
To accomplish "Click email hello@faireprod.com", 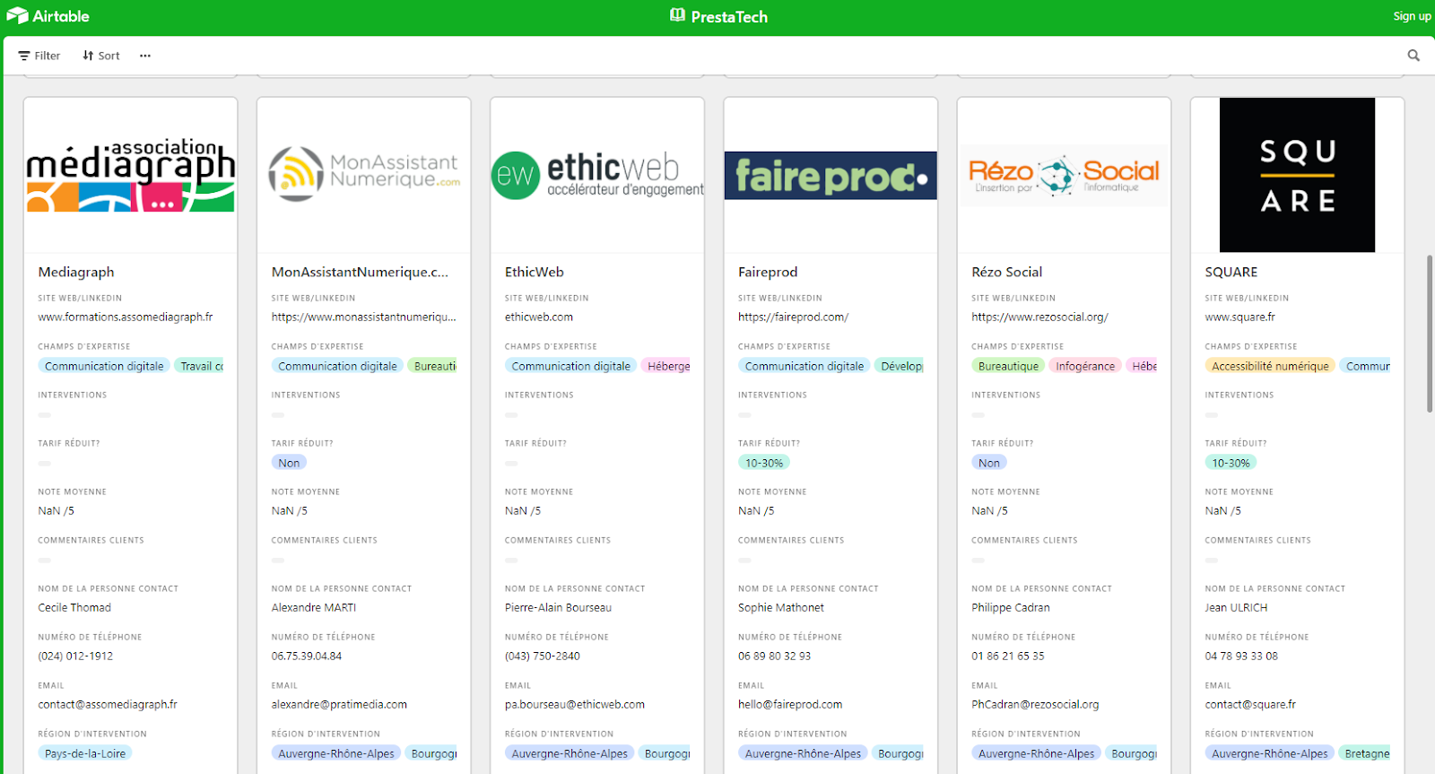I will (790, 704).
